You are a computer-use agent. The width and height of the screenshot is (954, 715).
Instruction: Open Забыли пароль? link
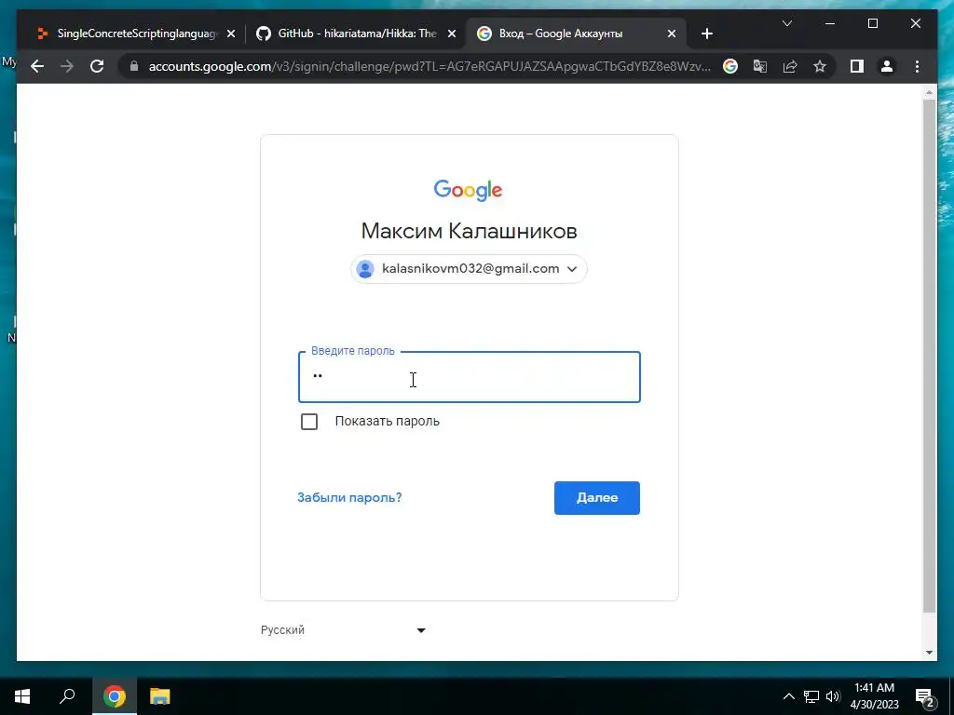point(349,497)
